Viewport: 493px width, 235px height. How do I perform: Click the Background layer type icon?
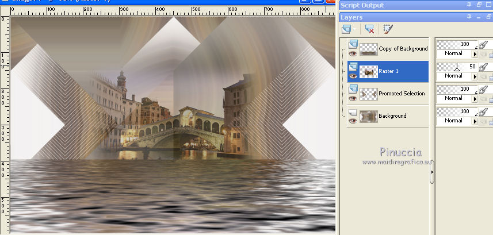click(353, 111)
